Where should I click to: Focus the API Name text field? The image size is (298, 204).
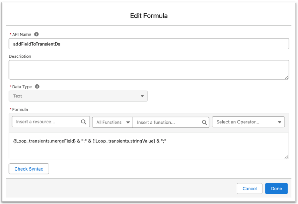(148, 44)
